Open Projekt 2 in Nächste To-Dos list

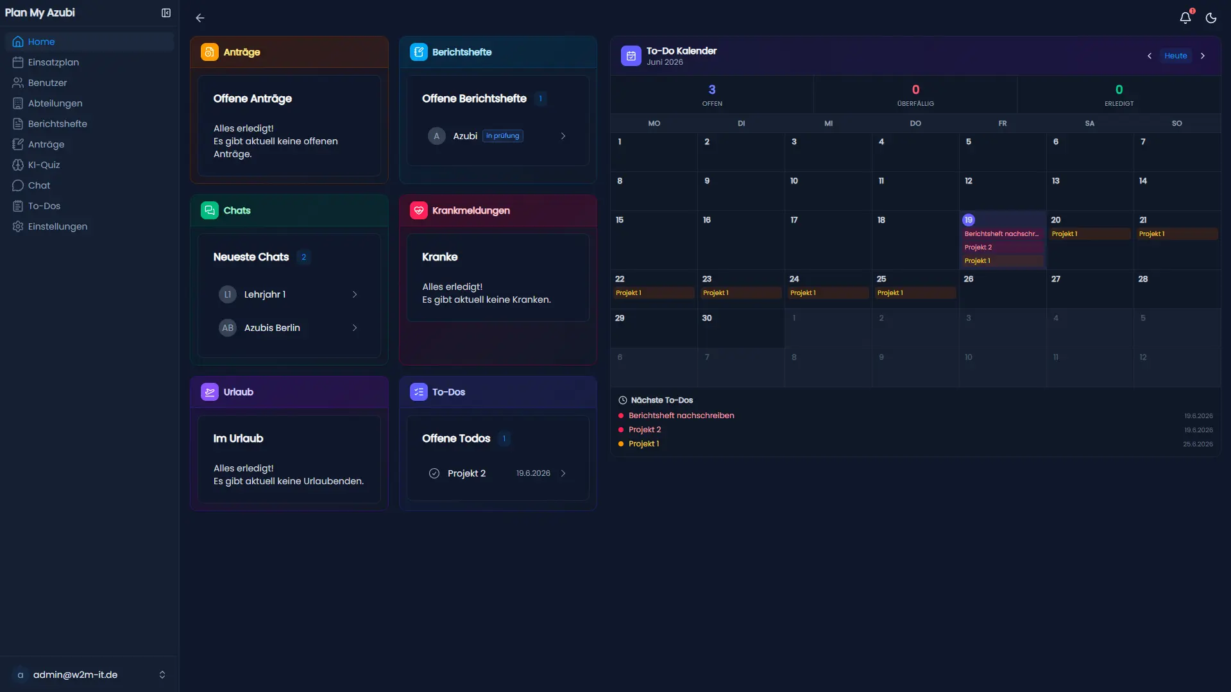click(645, 430)
